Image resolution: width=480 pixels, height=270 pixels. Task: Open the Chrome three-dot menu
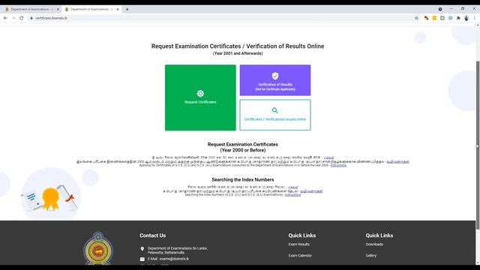coord(475,18)
